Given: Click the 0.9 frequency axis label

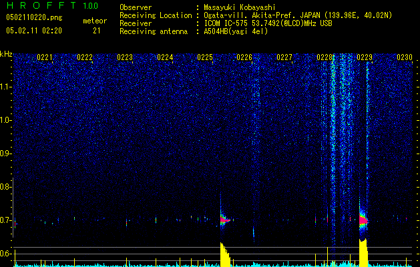Looking at the screenshot, I should click(5, 154).
